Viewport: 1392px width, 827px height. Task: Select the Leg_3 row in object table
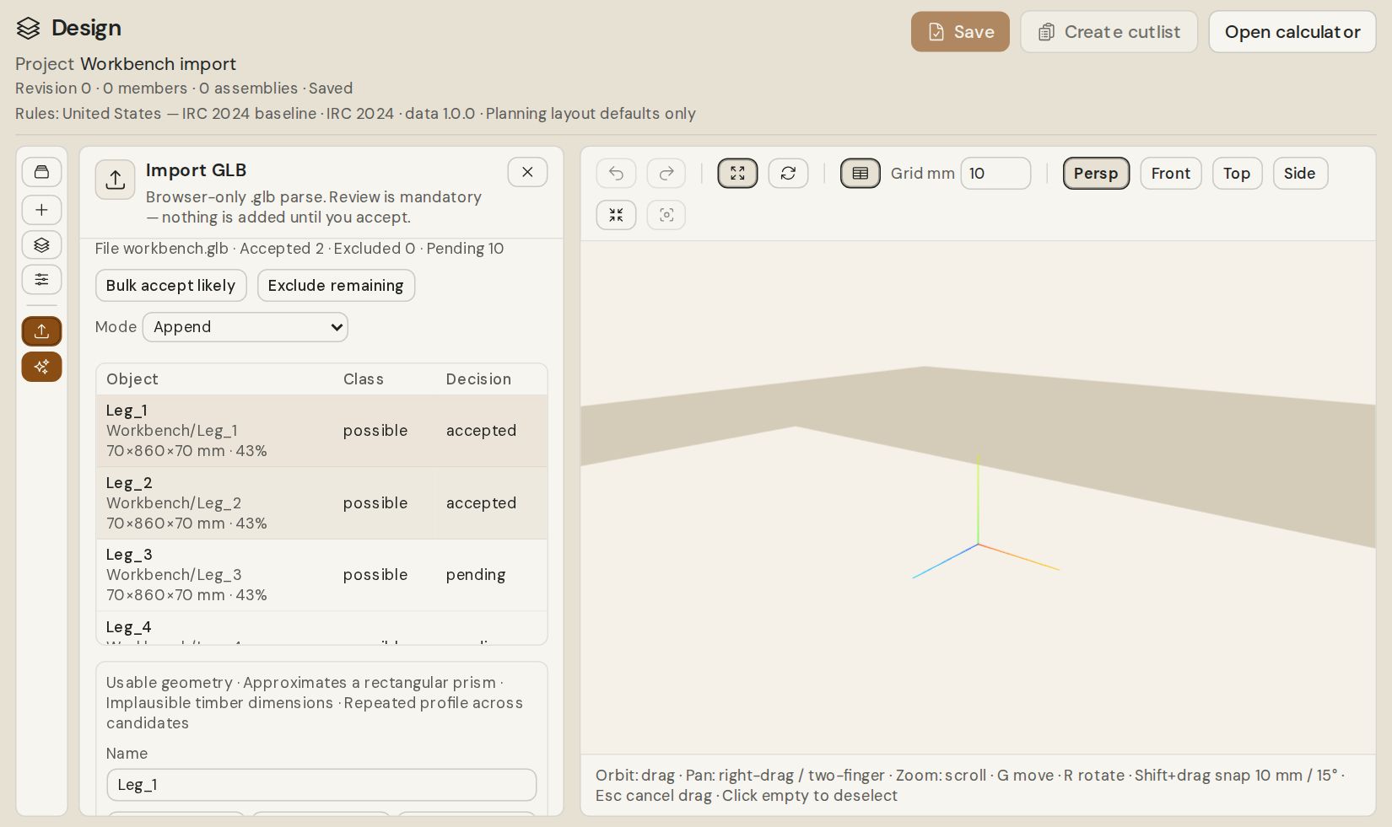[321, 575]
